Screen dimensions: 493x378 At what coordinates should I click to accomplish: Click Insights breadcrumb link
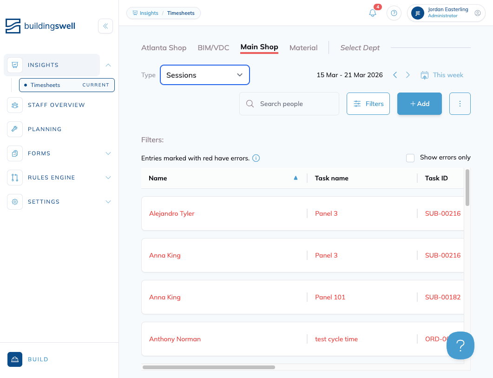pos(149,13)
